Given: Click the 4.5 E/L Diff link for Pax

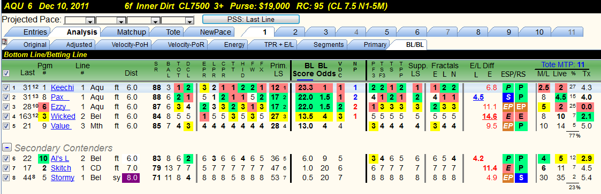Looking at the screenshot, I should point(478,97).
